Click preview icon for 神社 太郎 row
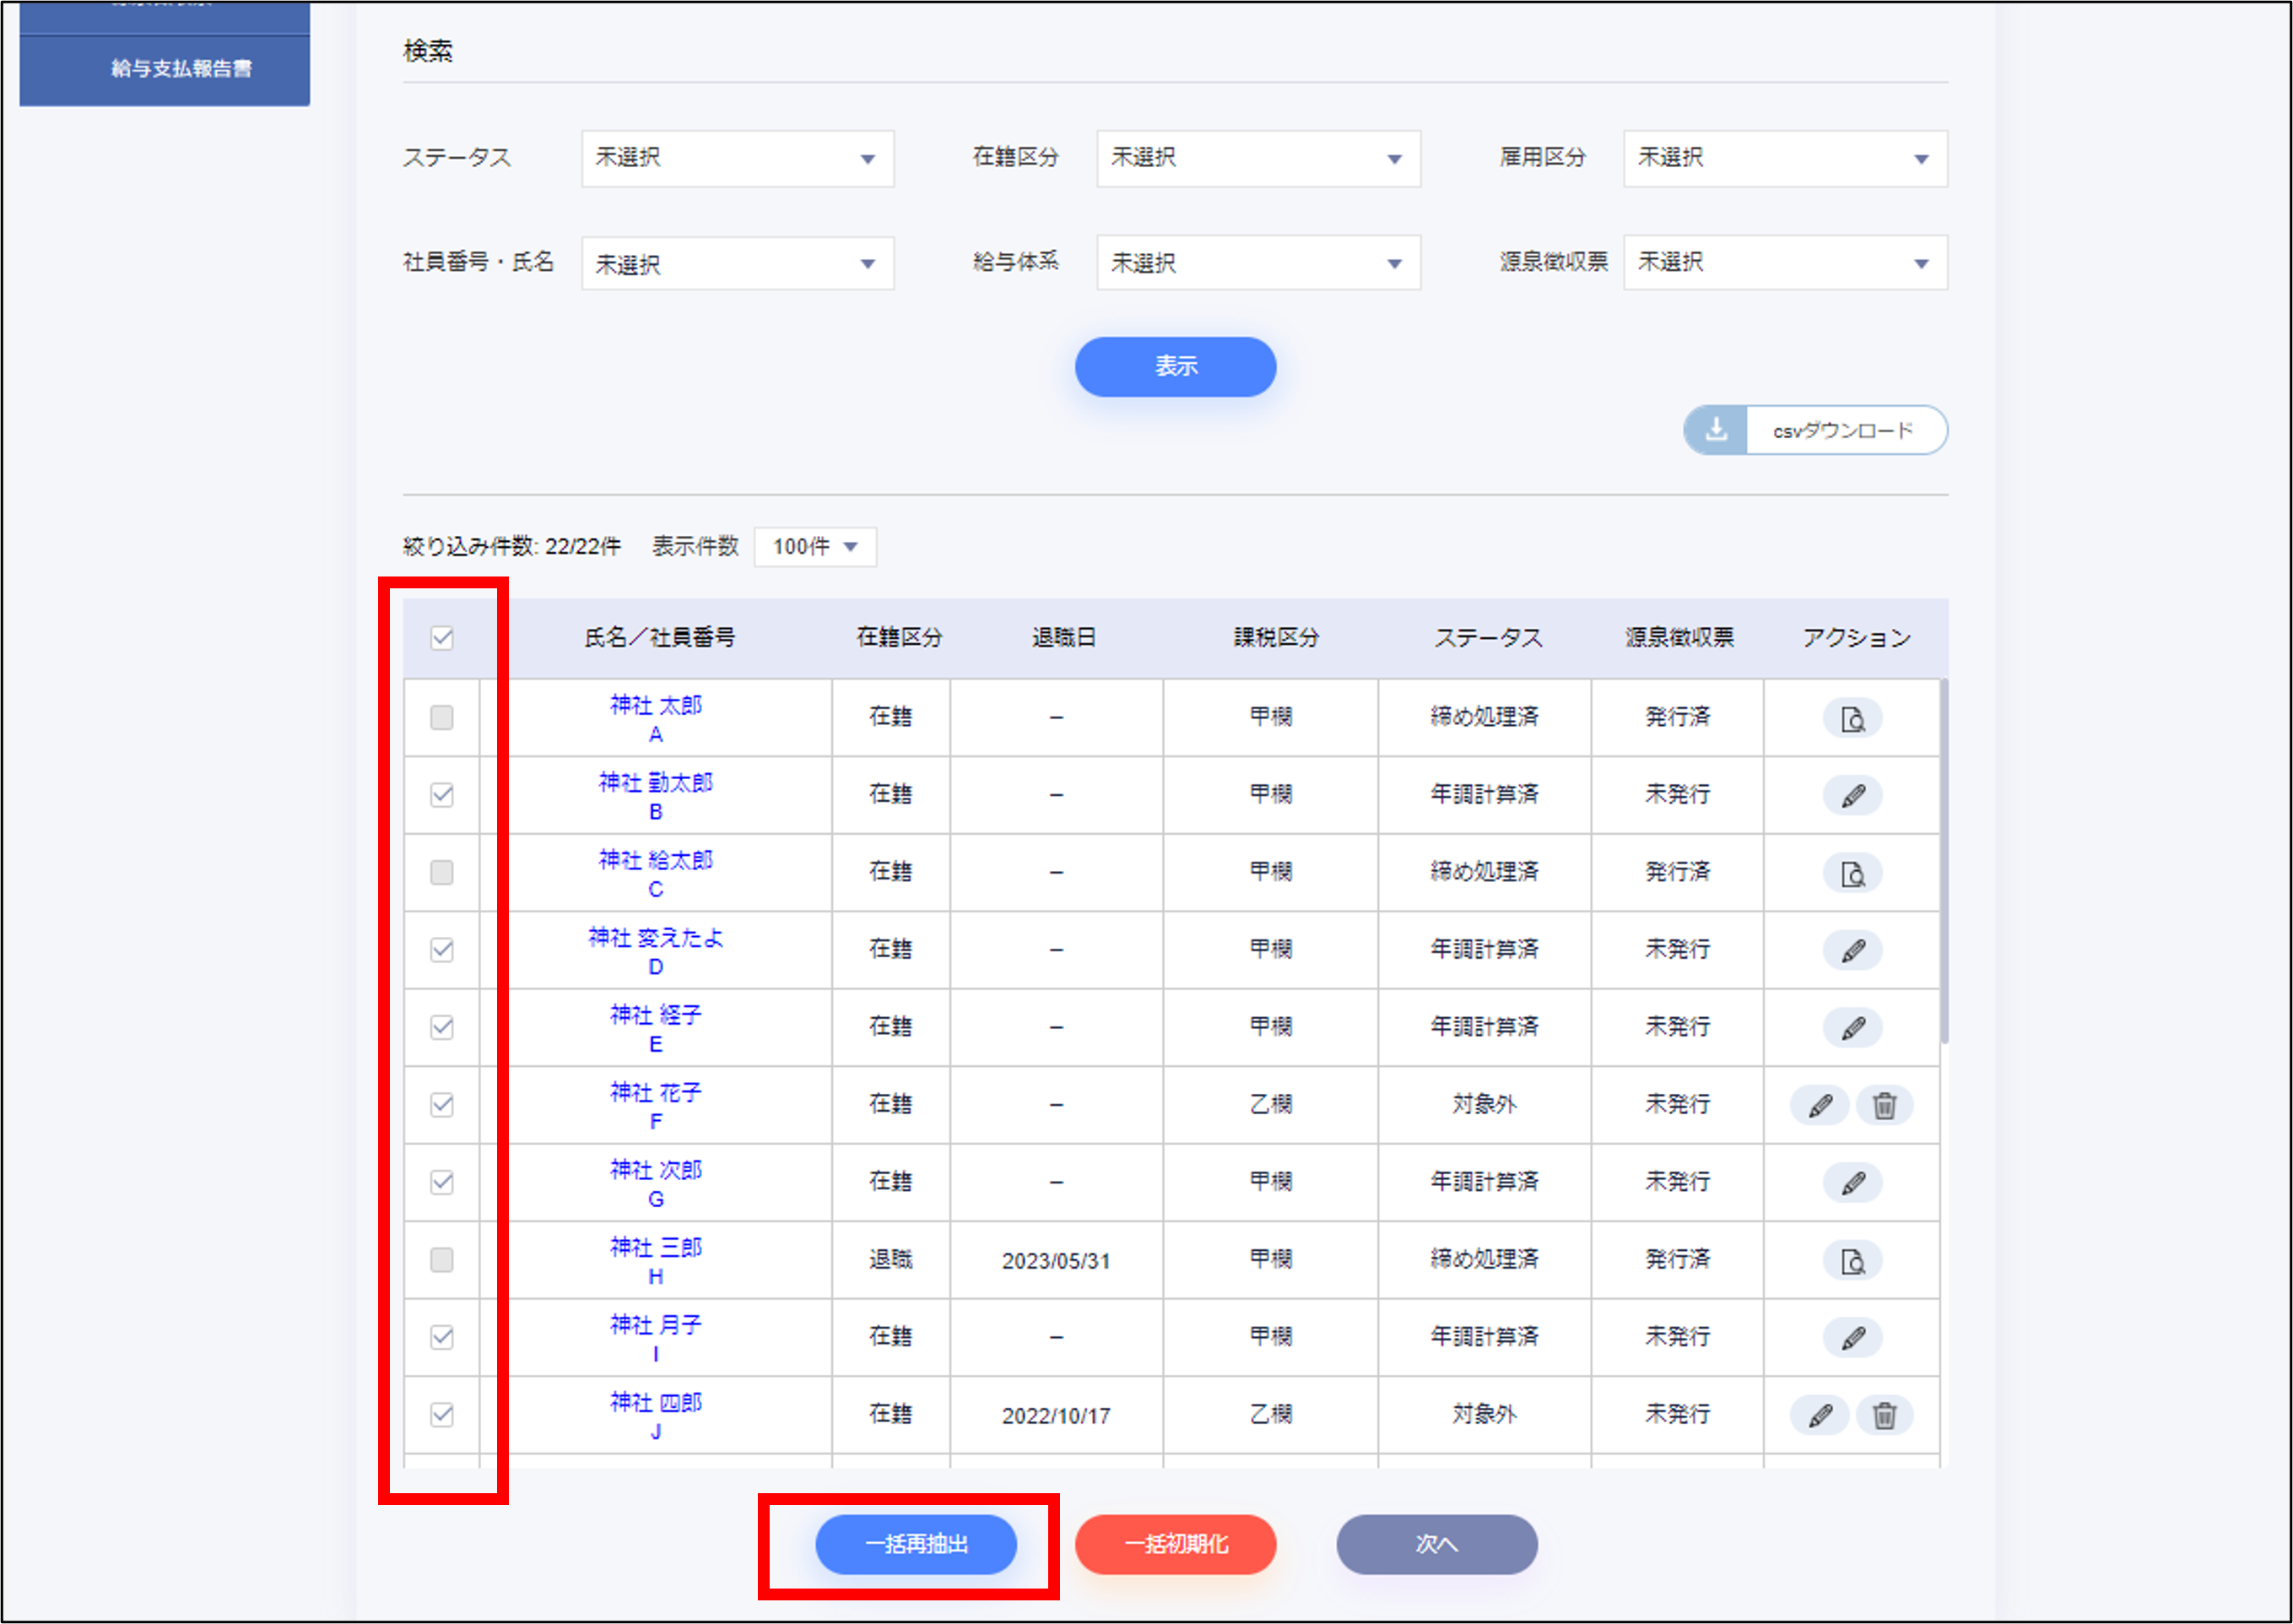This screenshot has width=2293, height=1624. [1851, 718]
